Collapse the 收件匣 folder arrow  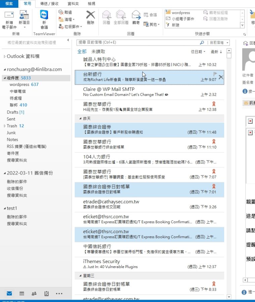5,78
